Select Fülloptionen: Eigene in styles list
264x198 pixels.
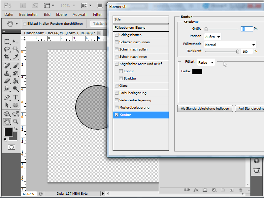coord(141,28)
